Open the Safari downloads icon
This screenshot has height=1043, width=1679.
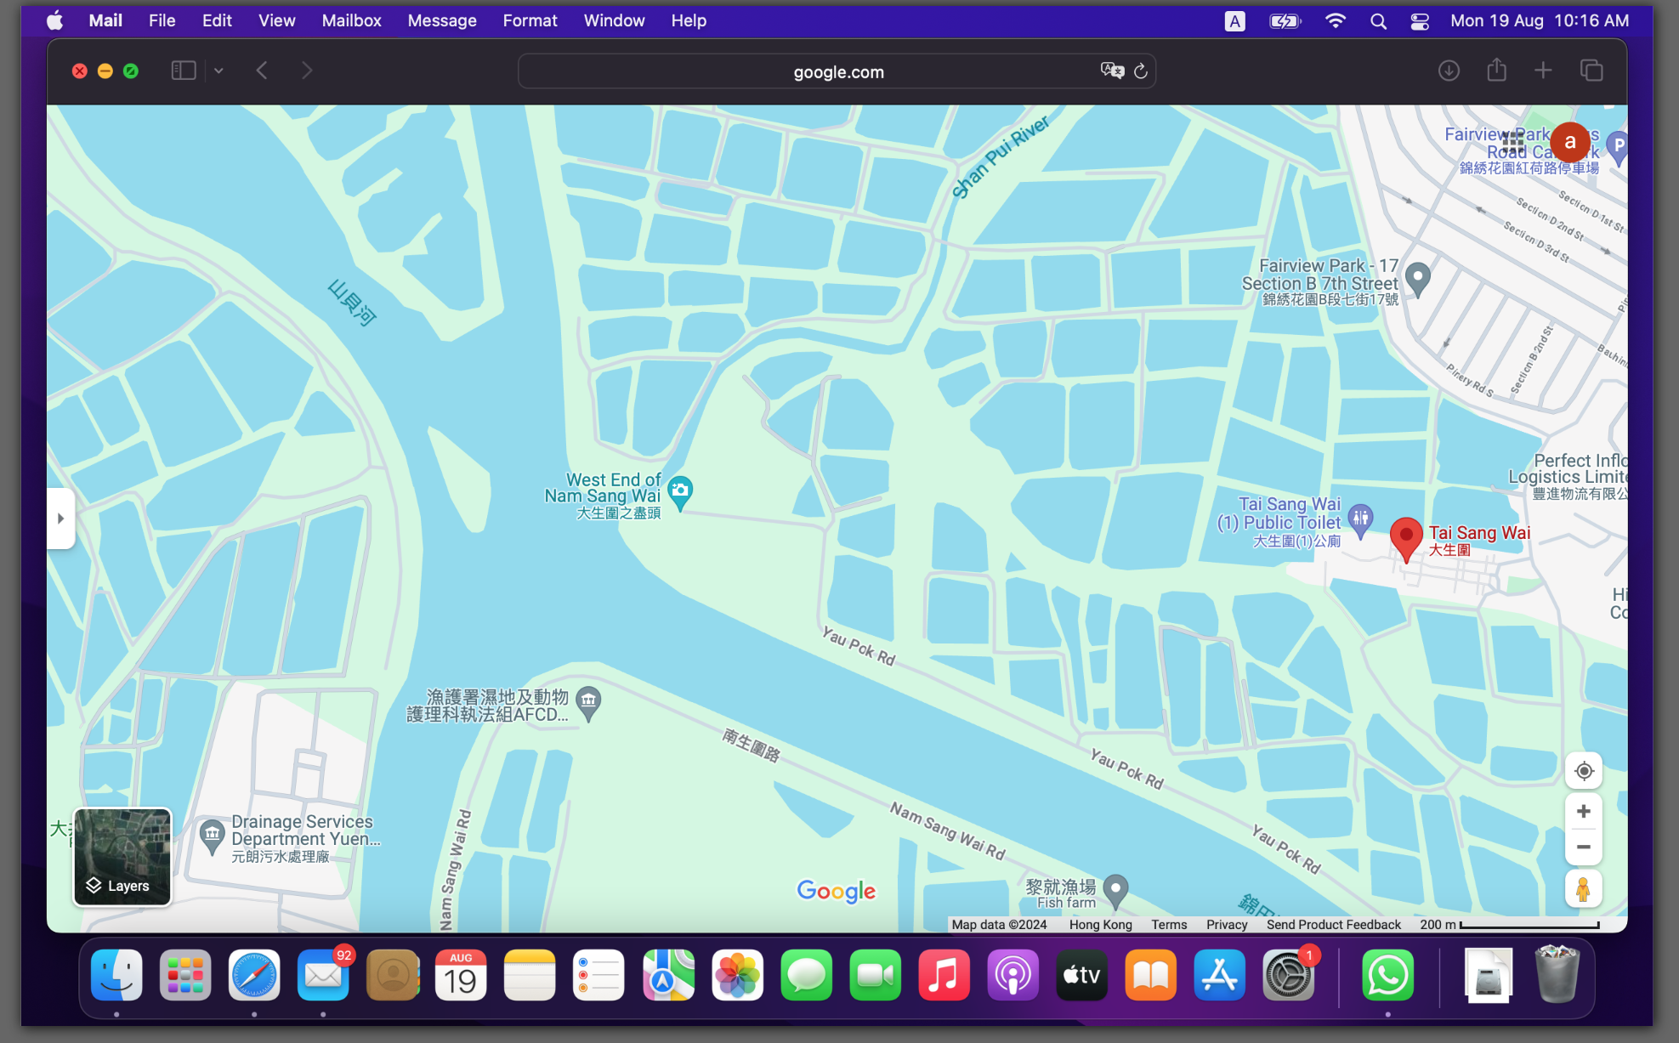[1449, 71]
